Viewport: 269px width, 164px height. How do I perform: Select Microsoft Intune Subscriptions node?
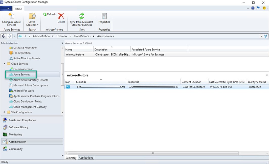pyautogui.click(x=31, y=85)
